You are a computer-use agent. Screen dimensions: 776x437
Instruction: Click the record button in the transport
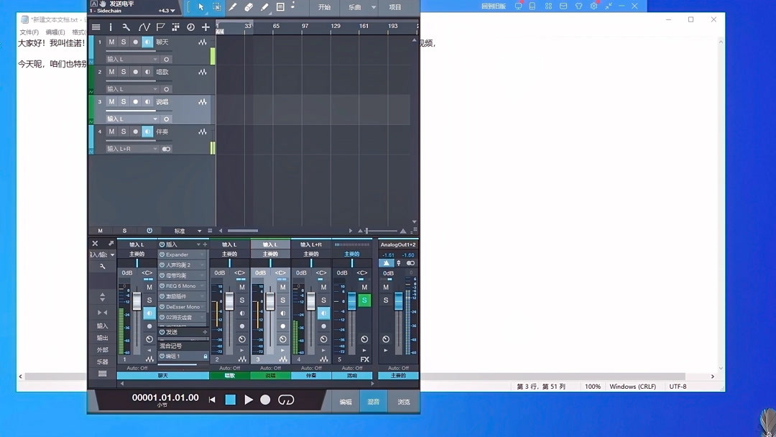pos(264,400)
